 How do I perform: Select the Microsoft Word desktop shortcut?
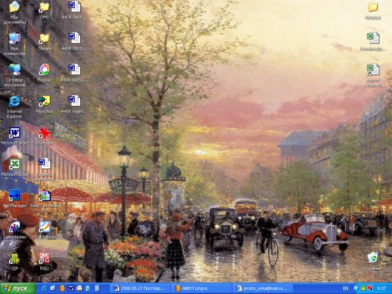click(x=15, y=136)
